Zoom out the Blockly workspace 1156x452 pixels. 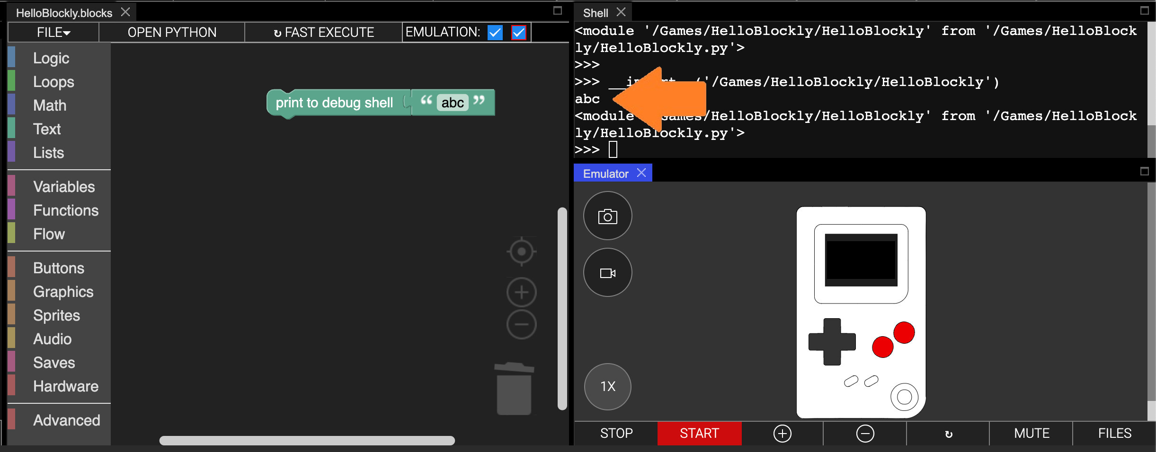click(x=521, y=324)
